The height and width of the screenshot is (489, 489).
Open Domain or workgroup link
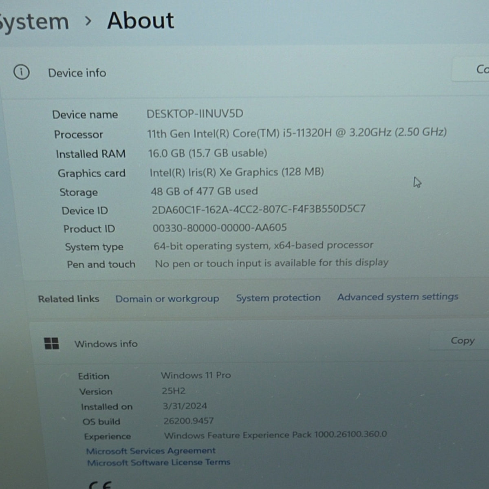(x=167, y=299)
